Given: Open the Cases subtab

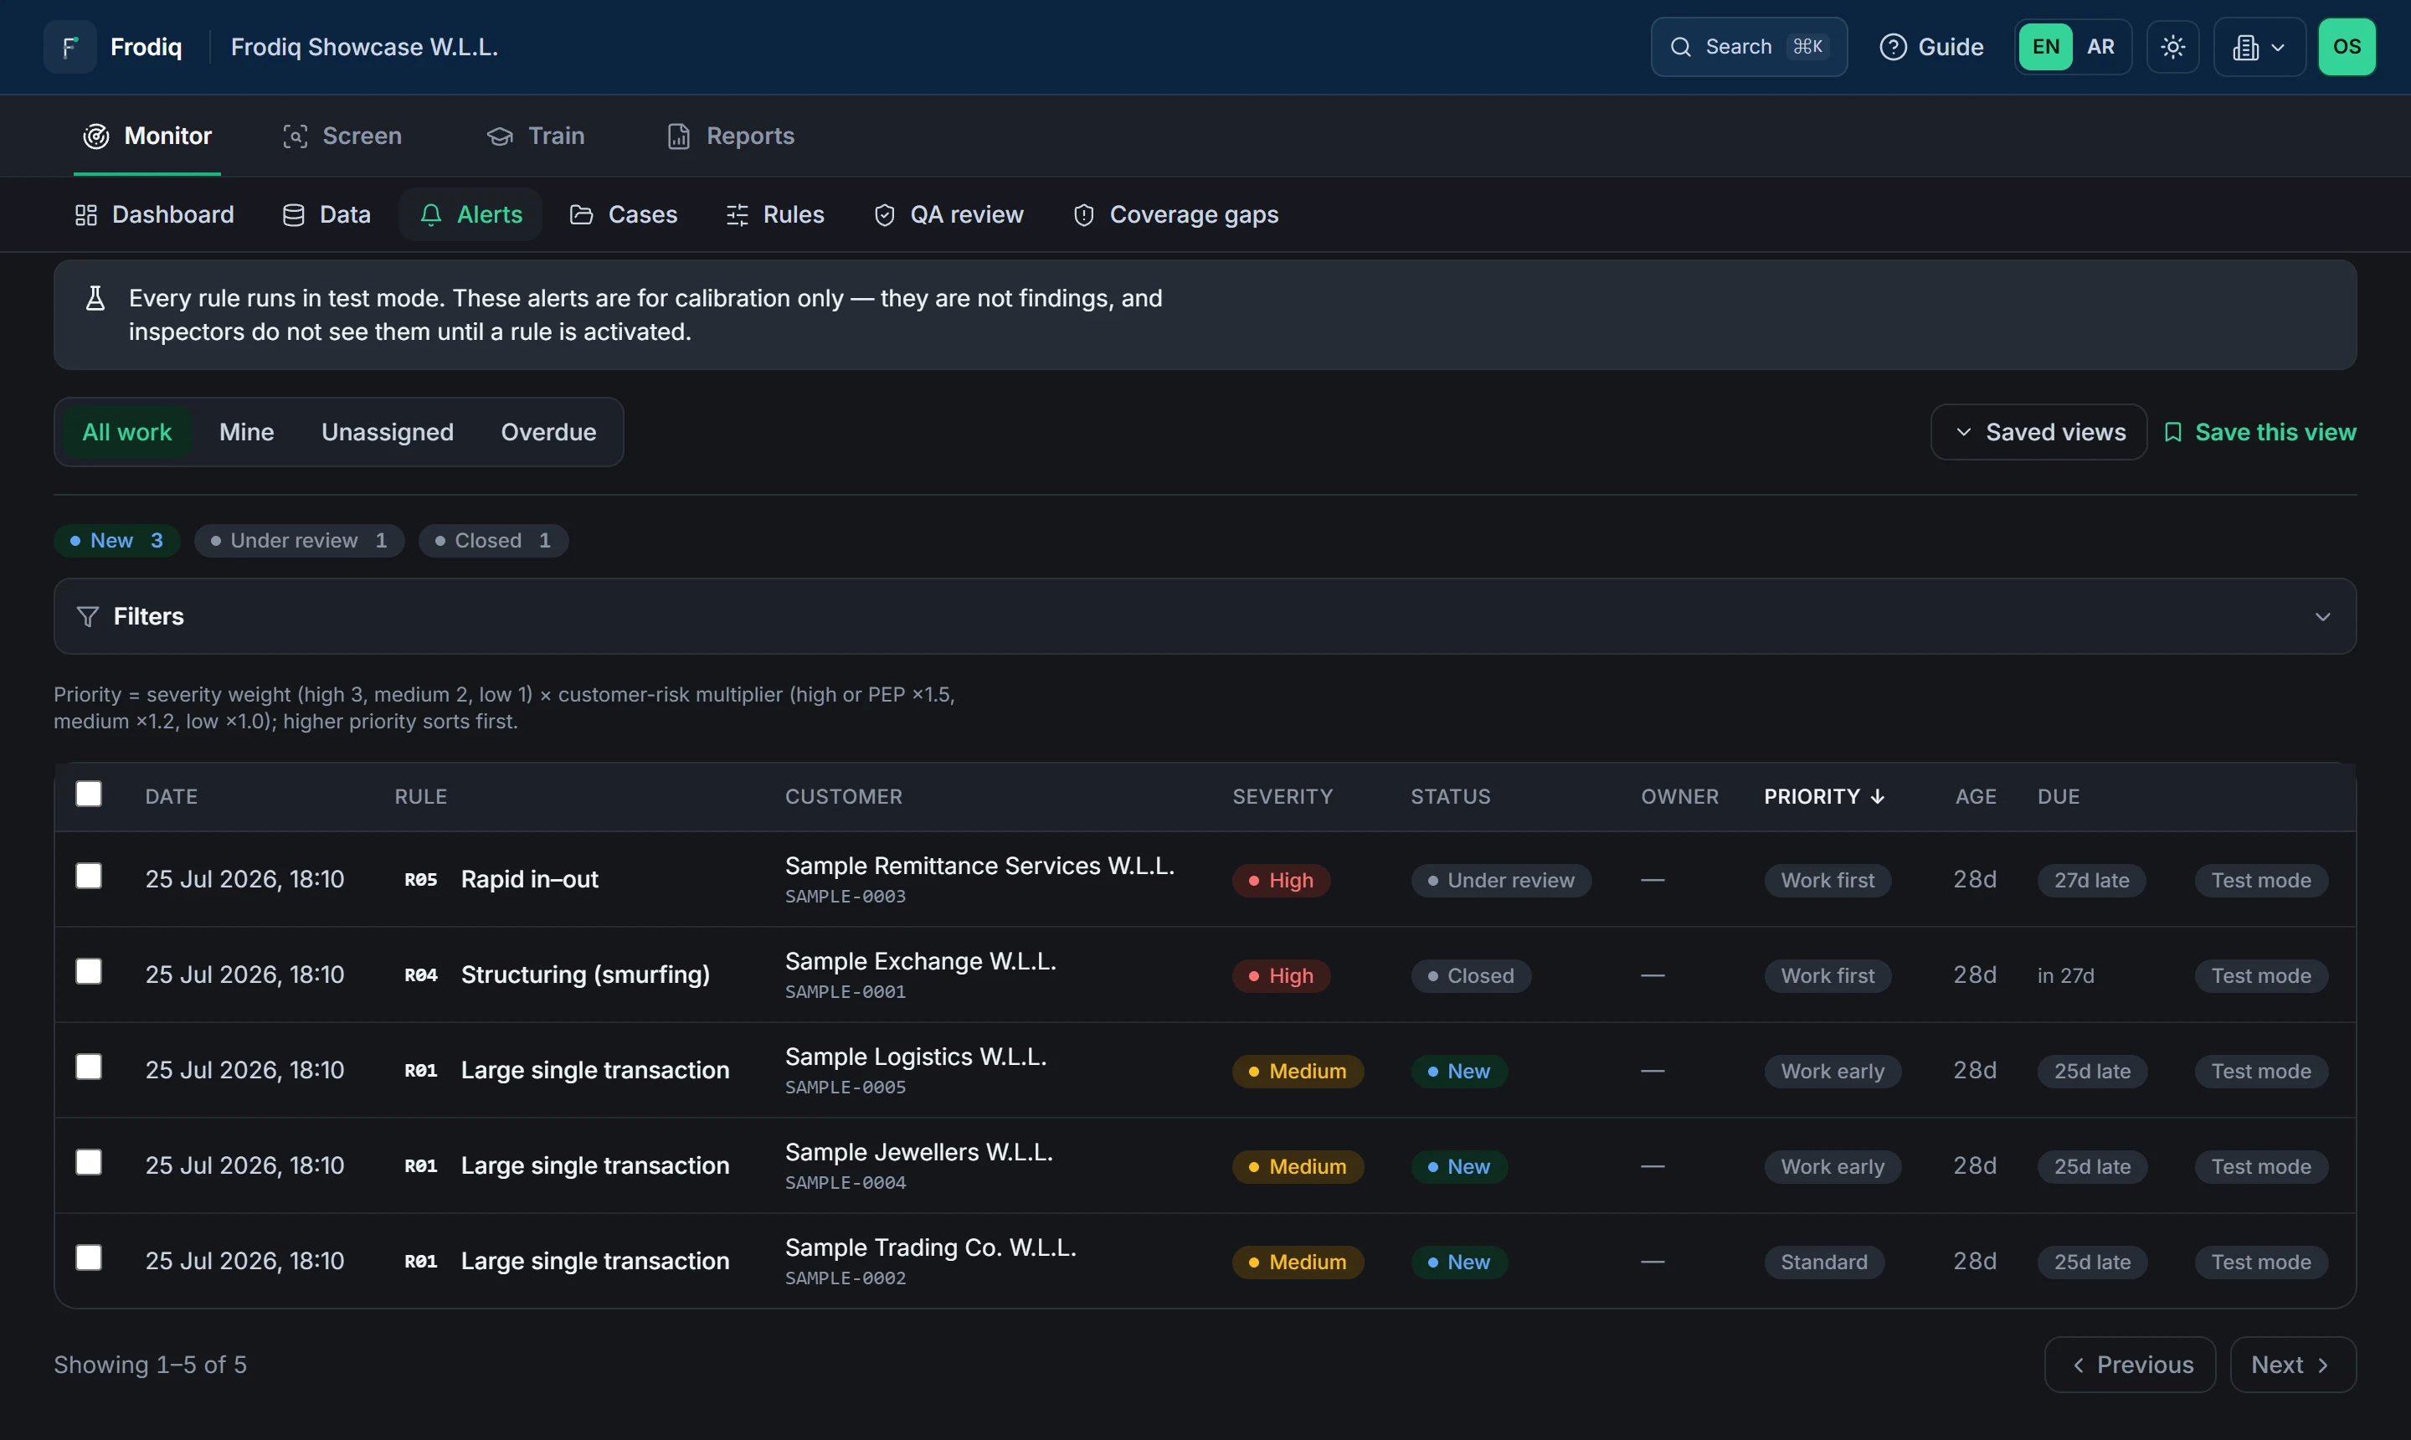Looking at the screenshot, I should [x=623, y=214].
